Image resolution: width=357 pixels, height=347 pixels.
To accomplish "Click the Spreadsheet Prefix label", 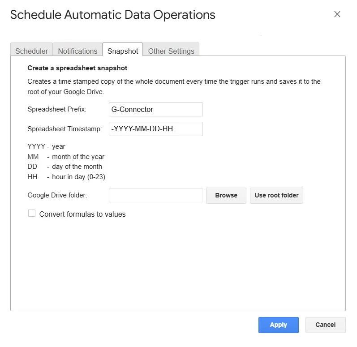I will click(x=57, y=109).
